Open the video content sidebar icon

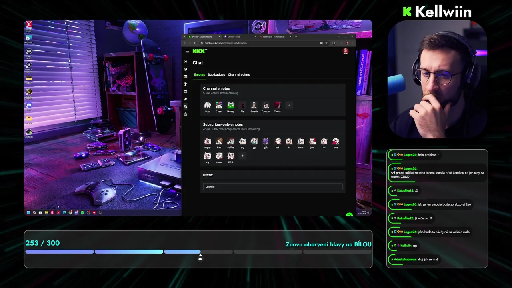pos(186,92)
